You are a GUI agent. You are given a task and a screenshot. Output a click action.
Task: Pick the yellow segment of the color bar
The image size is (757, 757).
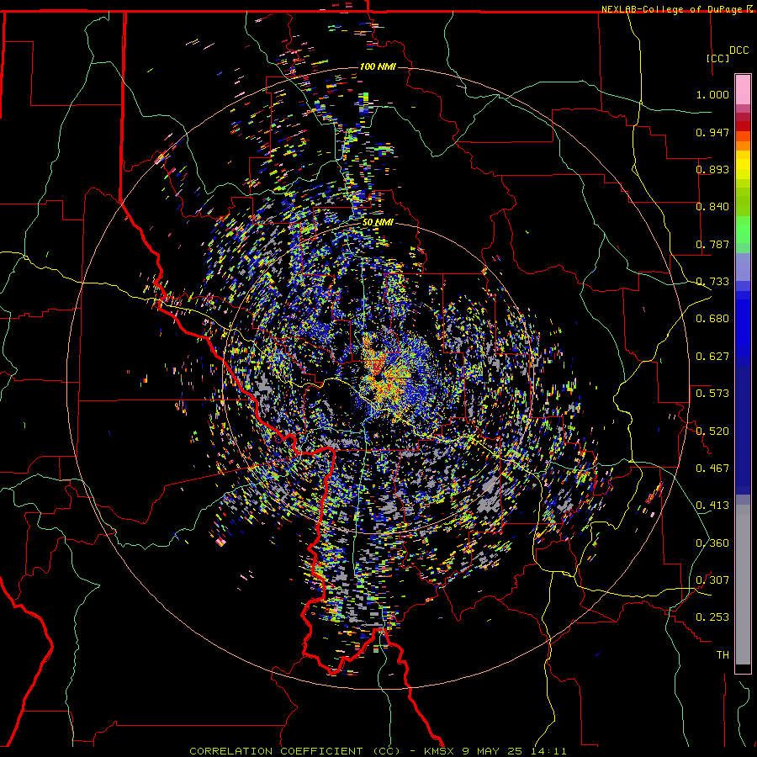click(x=743, y=165)
